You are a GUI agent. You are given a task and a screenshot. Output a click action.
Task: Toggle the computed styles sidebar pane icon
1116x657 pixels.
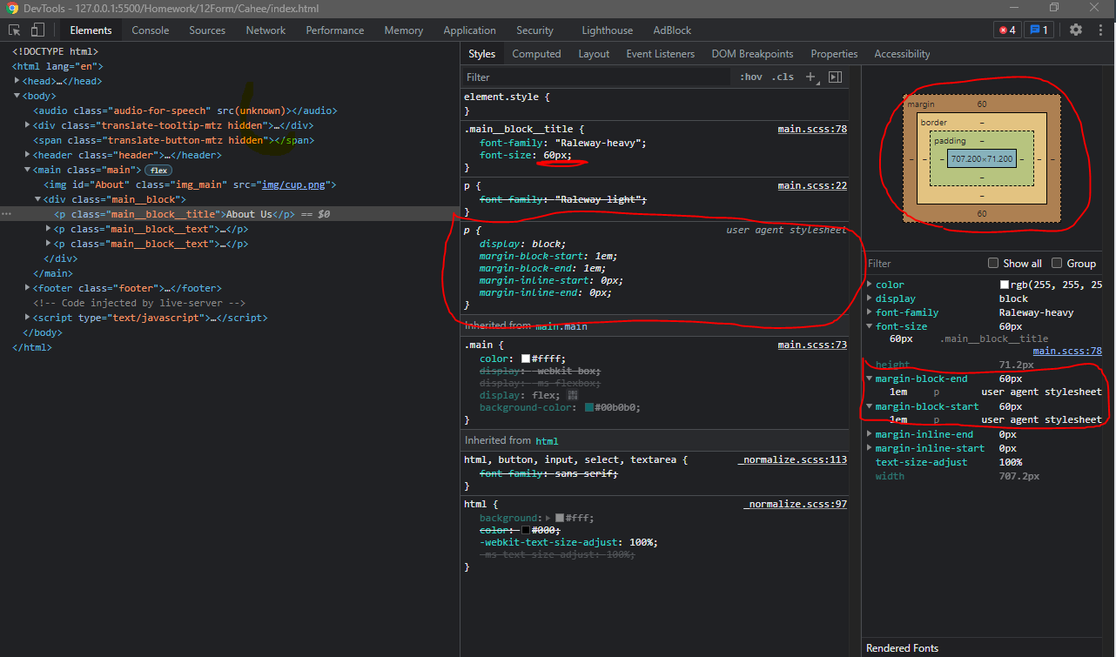(x=835, y=77)
